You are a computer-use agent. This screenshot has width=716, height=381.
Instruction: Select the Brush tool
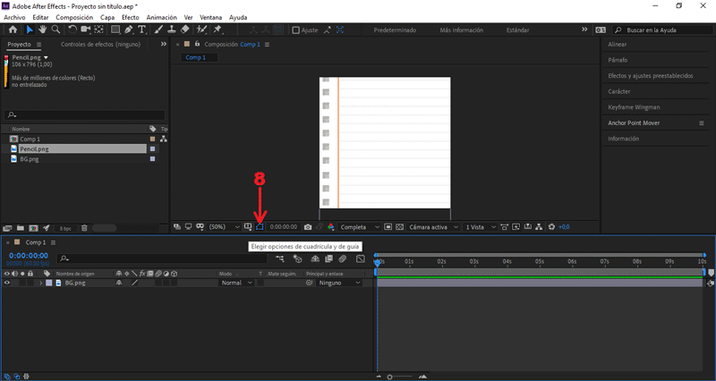click(x=158, y=30)
